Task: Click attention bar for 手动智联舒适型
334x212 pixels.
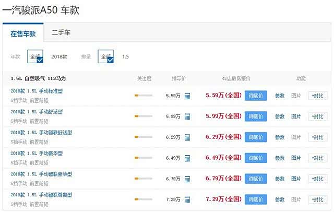Action: pyautogui.click(x=144, y=137)
